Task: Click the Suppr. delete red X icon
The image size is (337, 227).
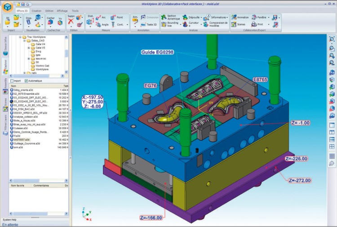Action: 71,21
